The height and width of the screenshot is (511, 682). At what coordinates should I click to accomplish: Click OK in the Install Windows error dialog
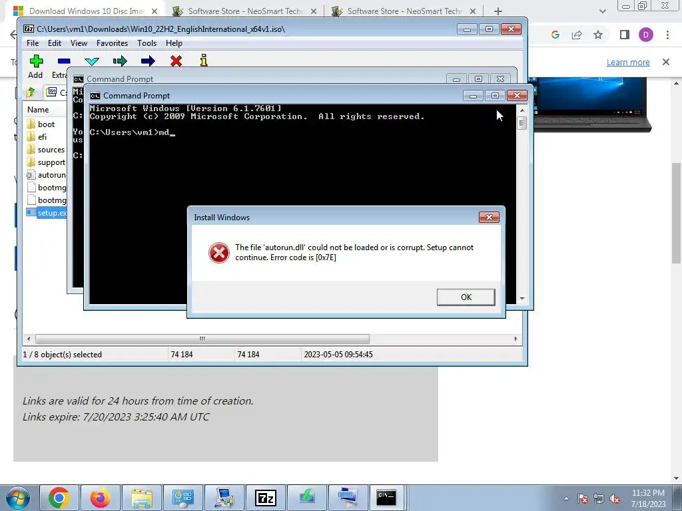pyautogui.click(x=466, y=297)
